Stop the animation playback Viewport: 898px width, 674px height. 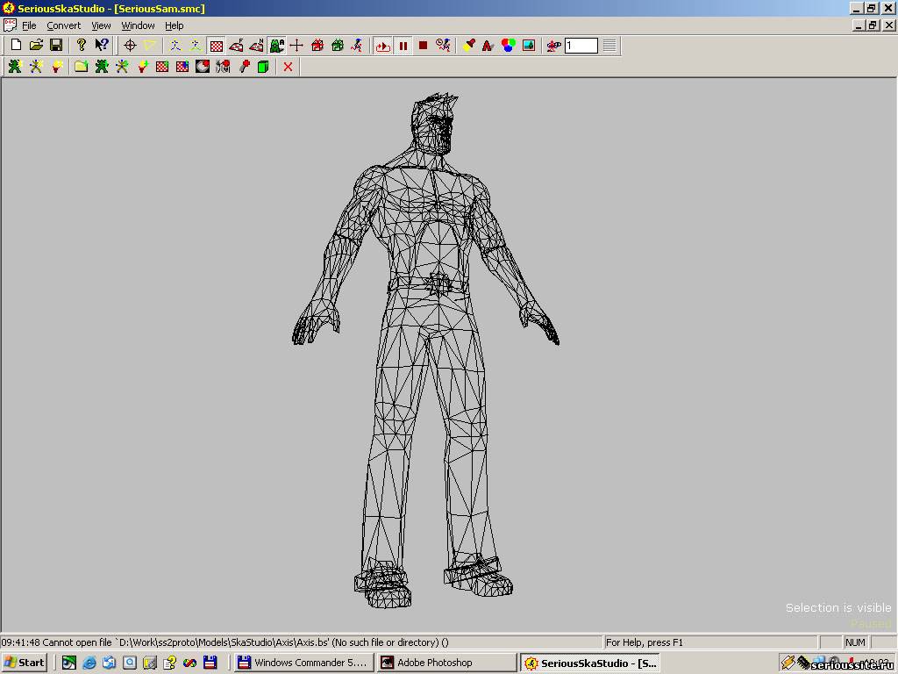pyautogui.click(x=424, y=46)
